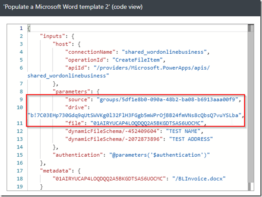Click line number 9 in the gutter

click(21, 99)
